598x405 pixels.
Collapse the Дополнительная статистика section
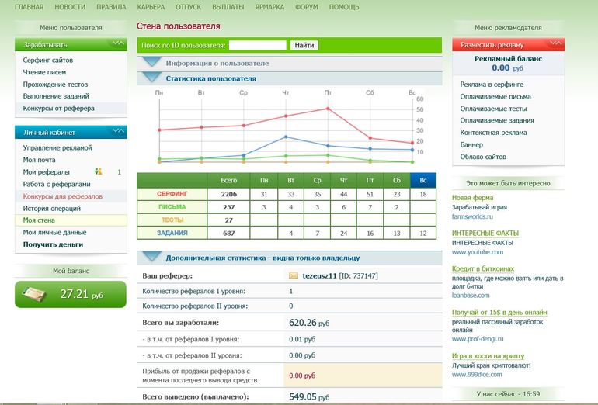pyautogui.click(x=151, y=257)
